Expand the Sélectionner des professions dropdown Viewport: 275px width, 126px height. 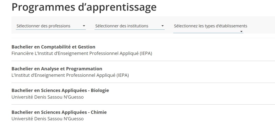44,26
